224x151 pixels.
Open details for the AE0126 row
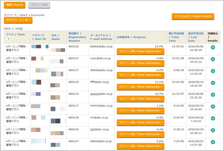(x=213, y=47)
